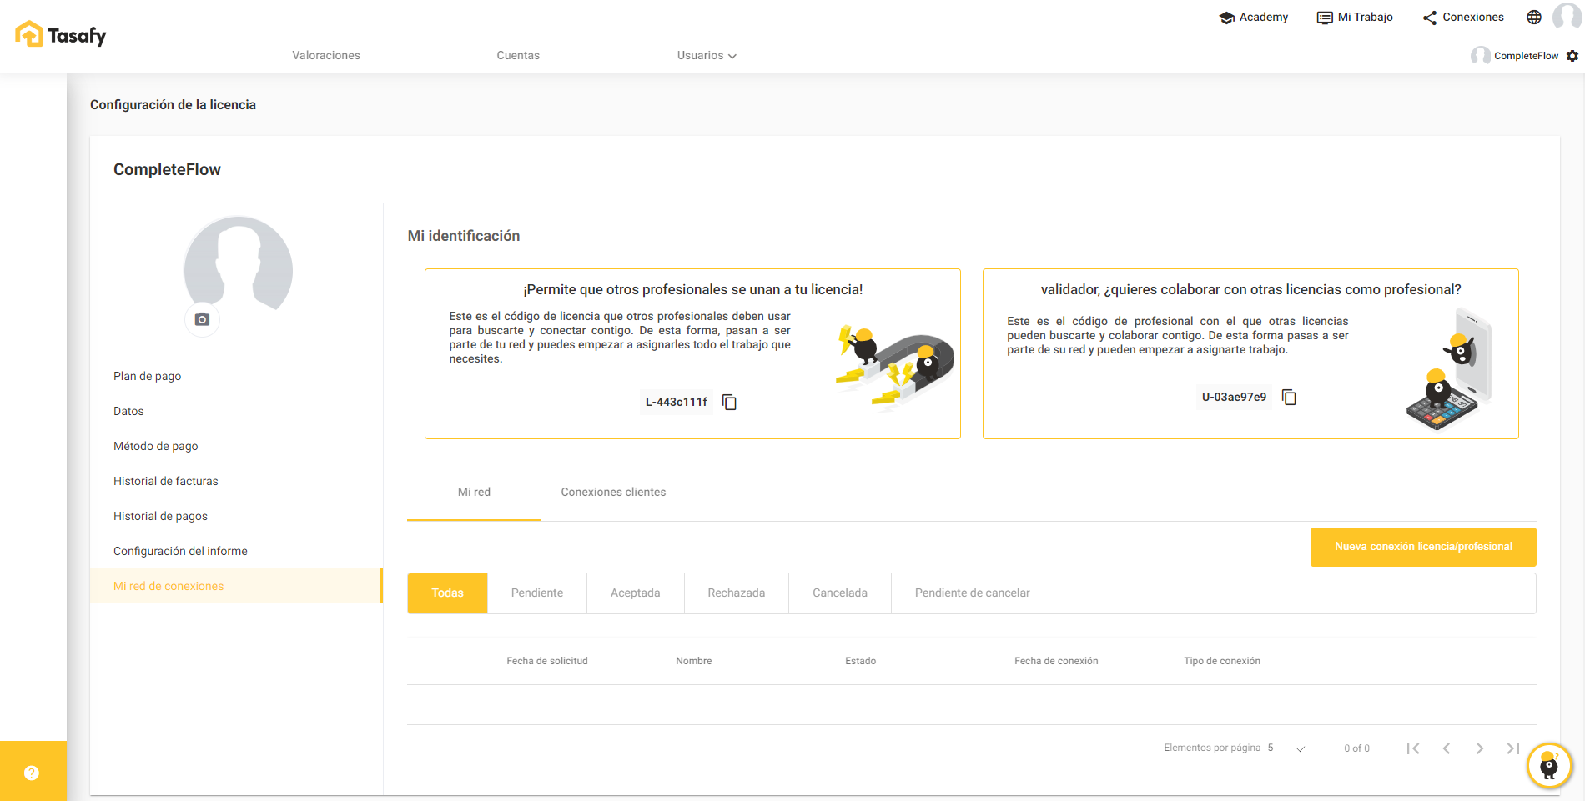The image size is (1585, 801).
Task: Open Valoraciones in the top menu
Action: point(326,56)
